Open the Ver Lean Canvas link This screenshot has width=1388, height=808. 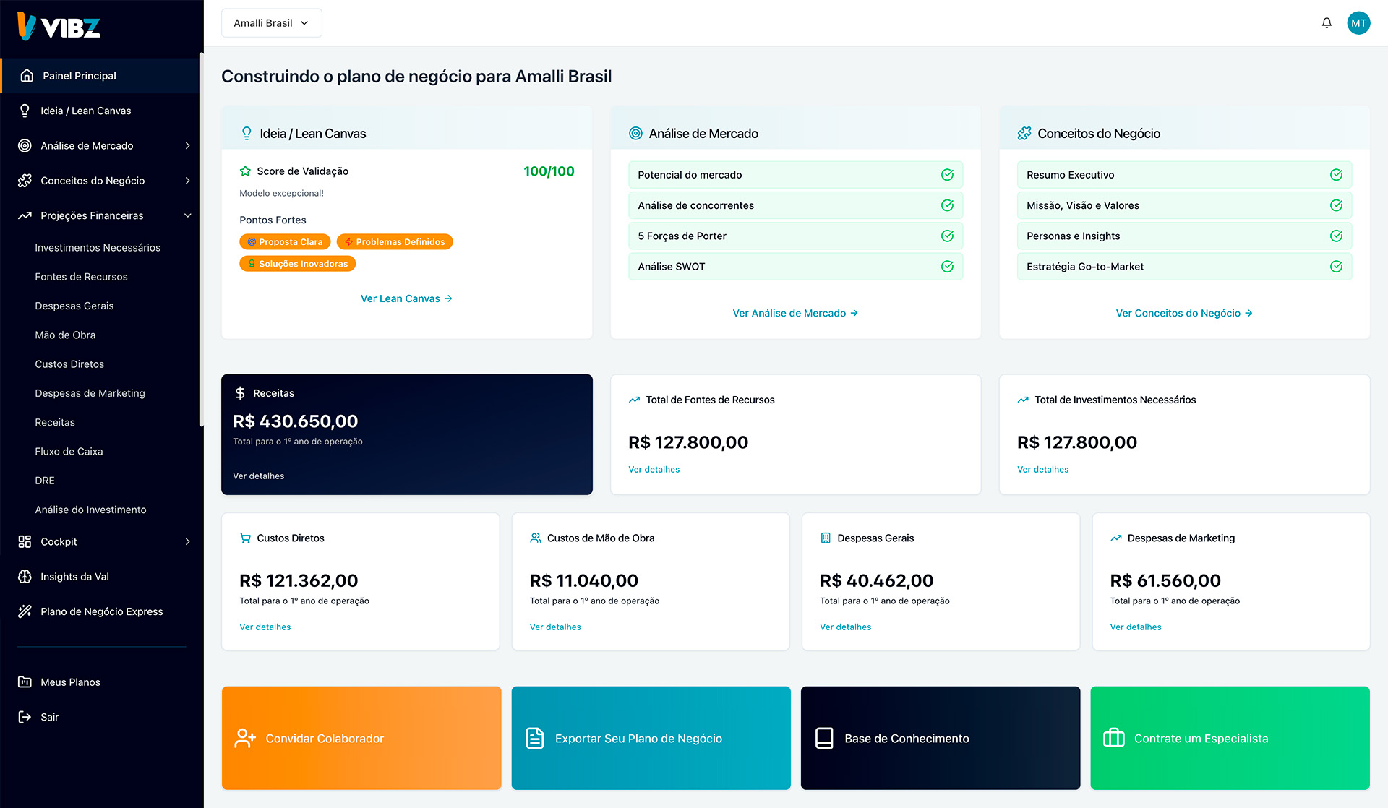(x=406, y=298)
